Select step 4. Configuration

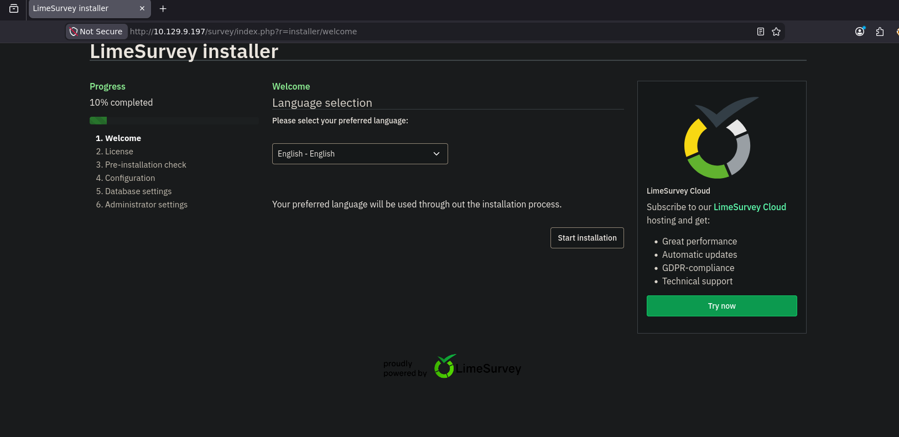coord(126,178)
